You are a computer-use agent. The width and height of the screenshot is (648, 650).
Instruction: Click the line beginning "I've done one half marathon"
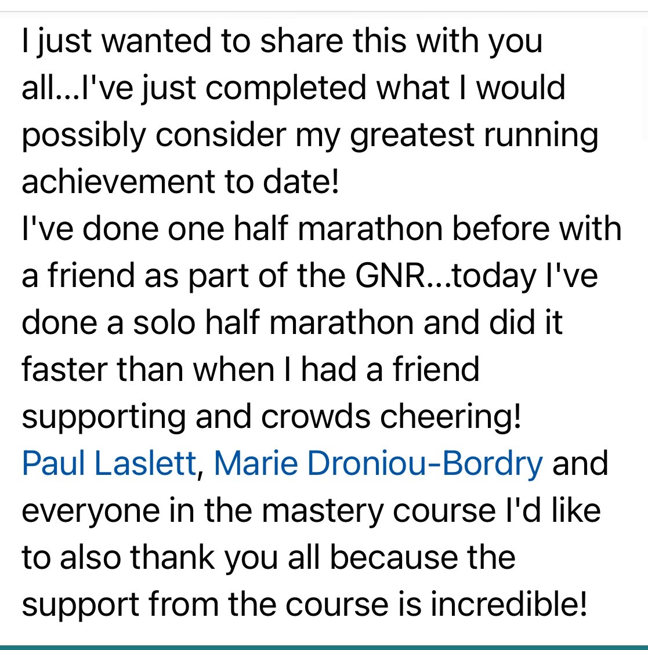pyautogui.click(x=321, y=228)
